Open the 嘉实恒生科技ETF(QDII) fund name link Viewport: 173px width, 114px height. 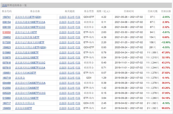tap(28, 17)
